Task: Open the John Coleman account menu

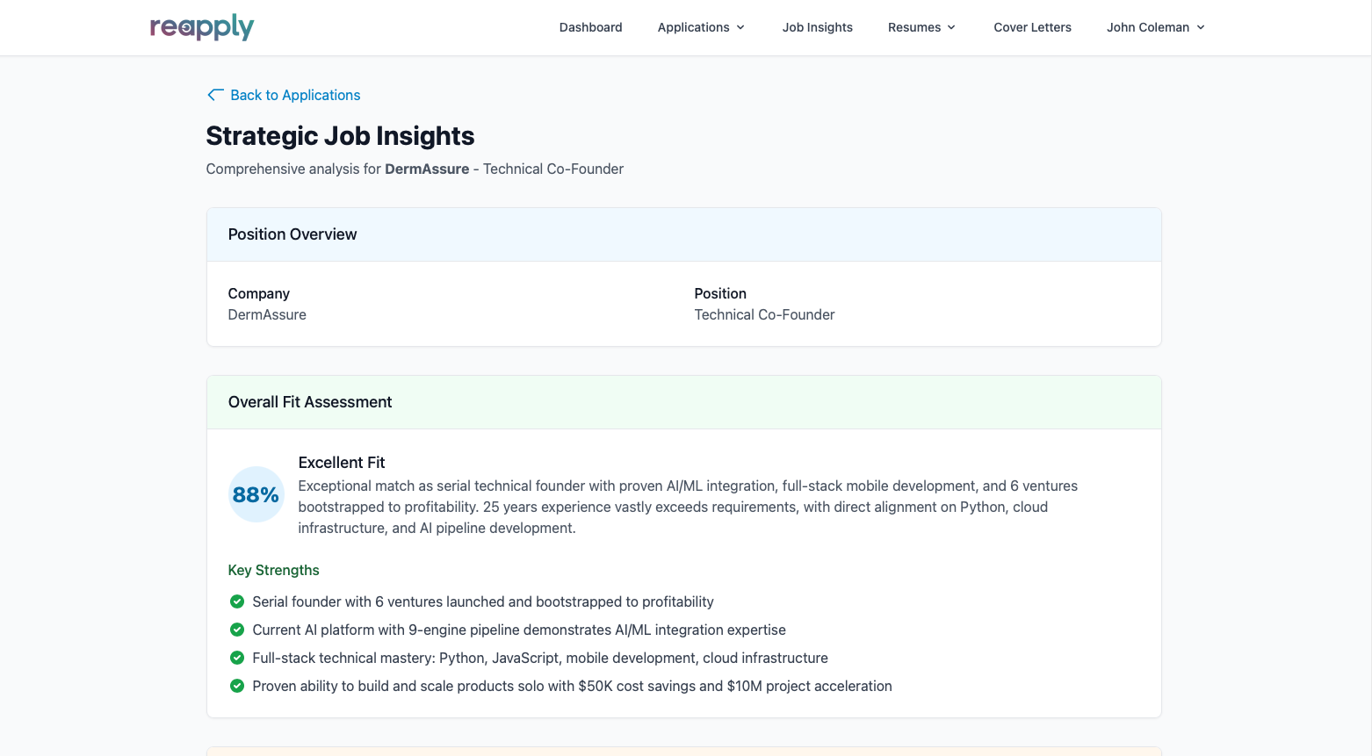Action: (1155, 27)
